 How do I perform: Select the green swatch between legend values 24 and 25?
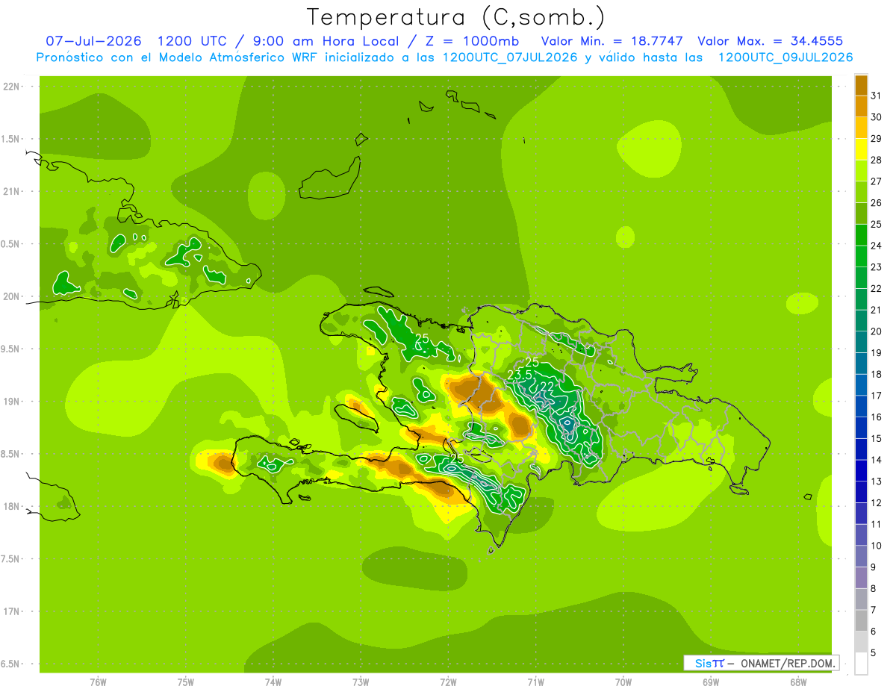861,235
